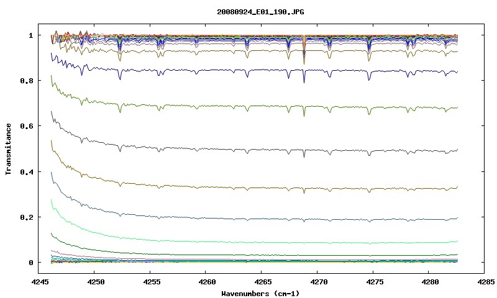Click the y-axis tick label 0.6
The width and height of the screenshot is (497, 298).
[27, 126]
